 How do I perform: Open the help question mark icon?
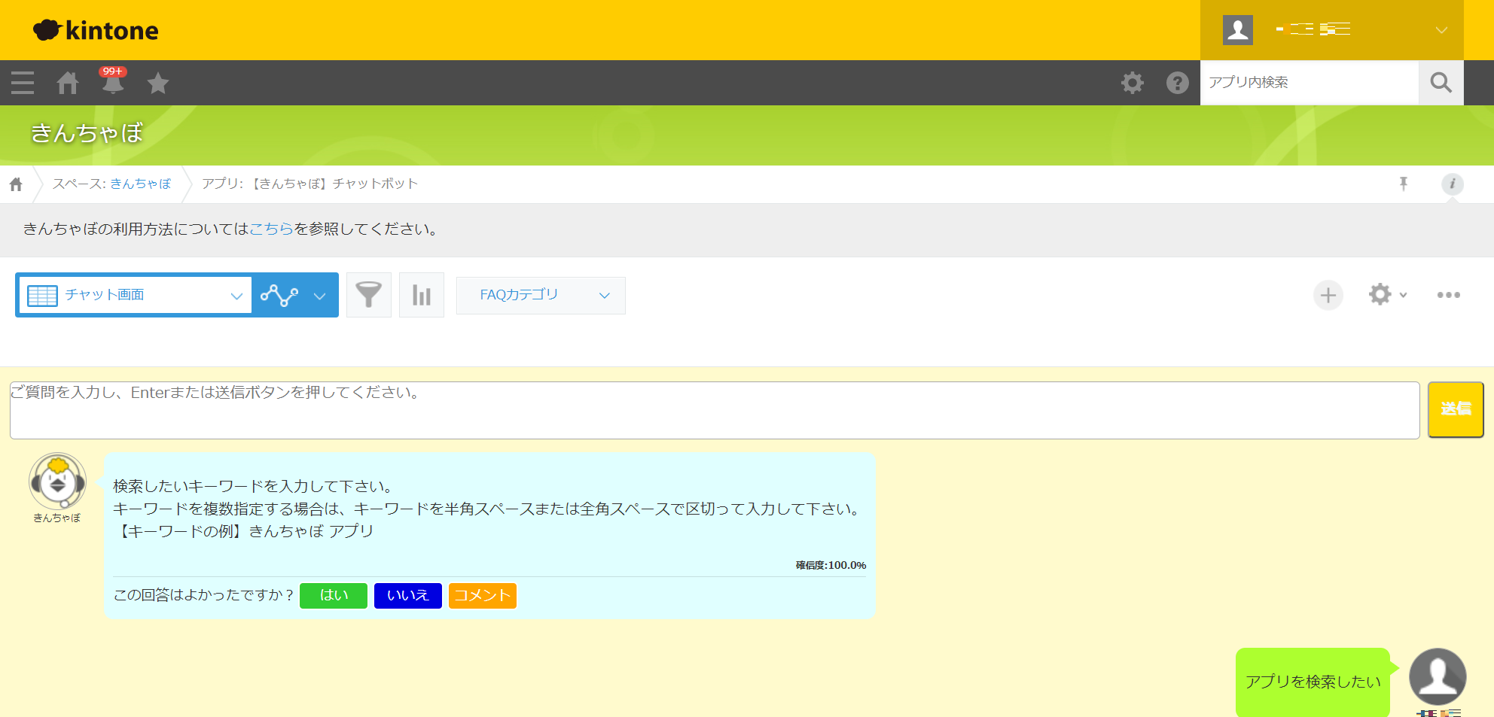point(1177,83)
